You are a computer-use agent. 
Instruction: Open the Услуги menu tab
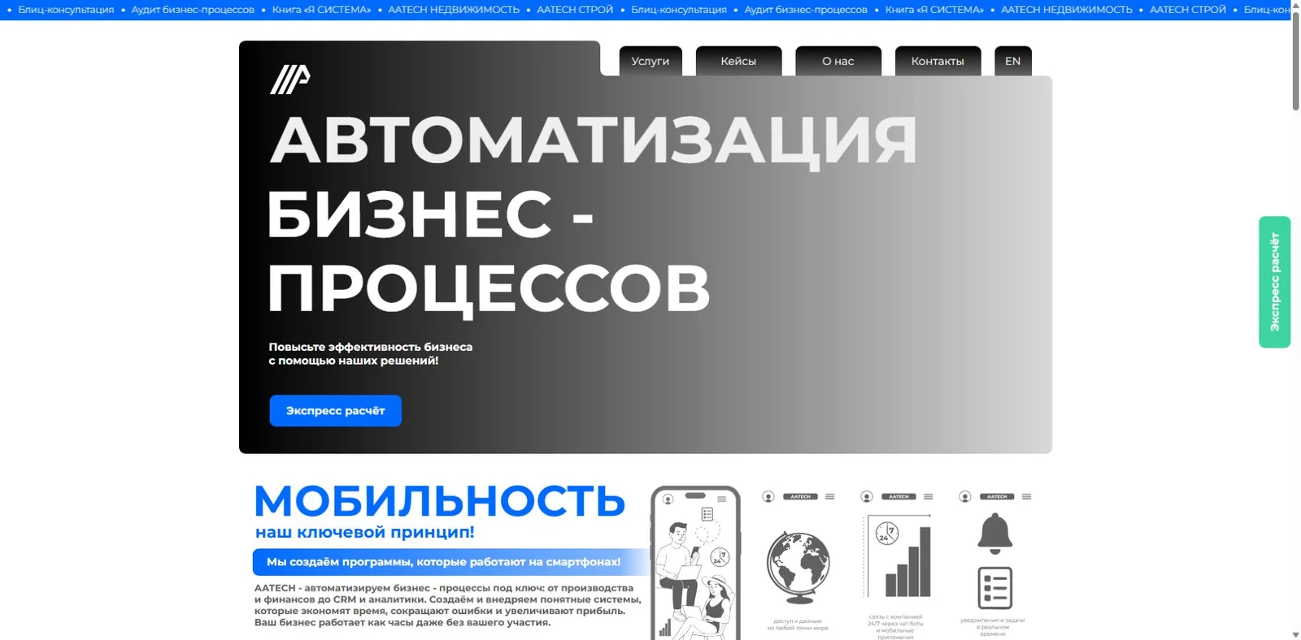pos(650,61)
